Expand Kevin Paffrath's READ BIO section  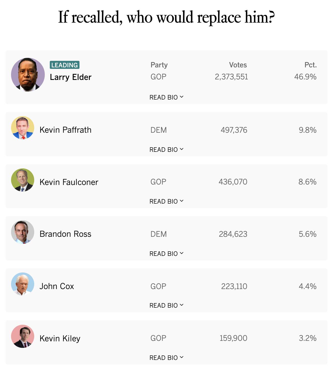tap(166, 150)
